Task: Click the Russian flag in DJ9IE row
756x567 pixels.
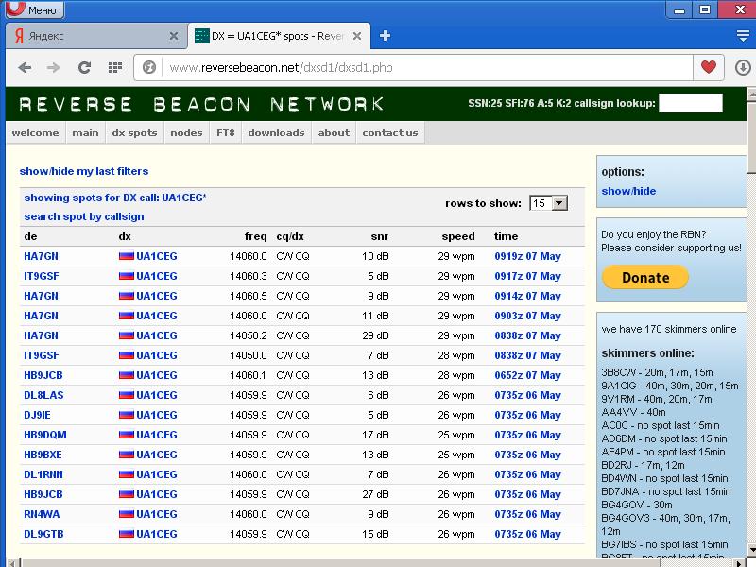Action: click(127, 415)
